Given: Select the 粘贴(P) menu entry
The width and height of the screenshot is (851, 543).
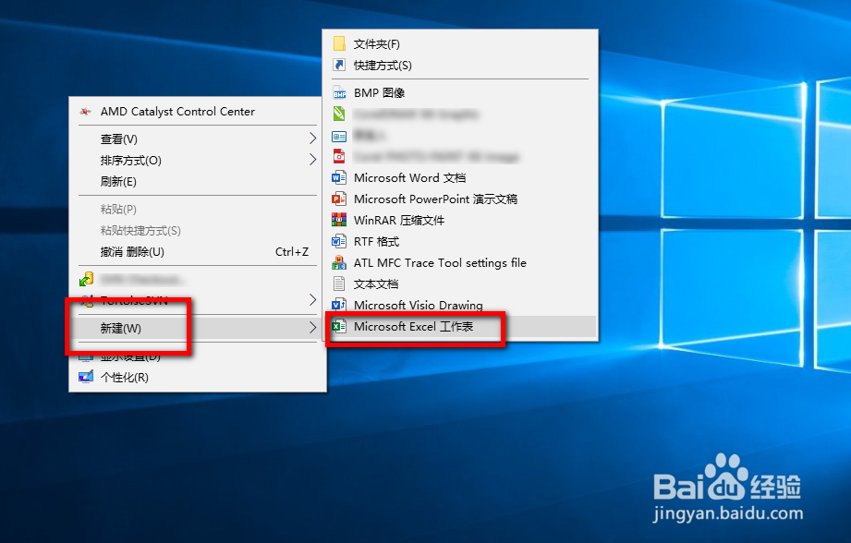Looking at the screenshot, I should (x=198, y=210).
